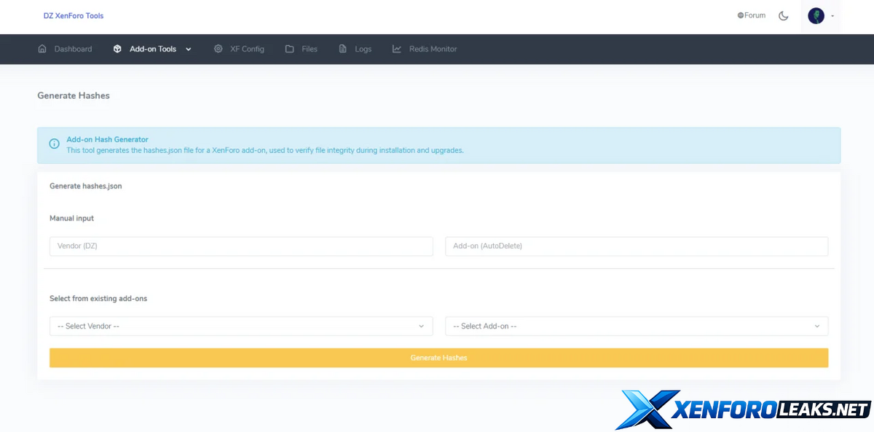Image resolution: width=874 pixels, height=432 pixels.
Task: Click the XF Config gear icon
Action: [218, 49]
